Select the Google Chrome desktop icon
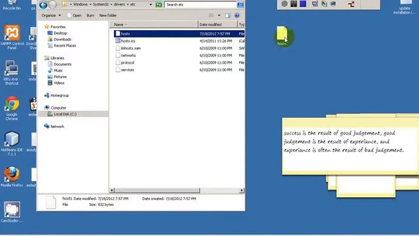The width and height of the screenshot is (419, 236). pyautogui.click(x=12, y=108)
